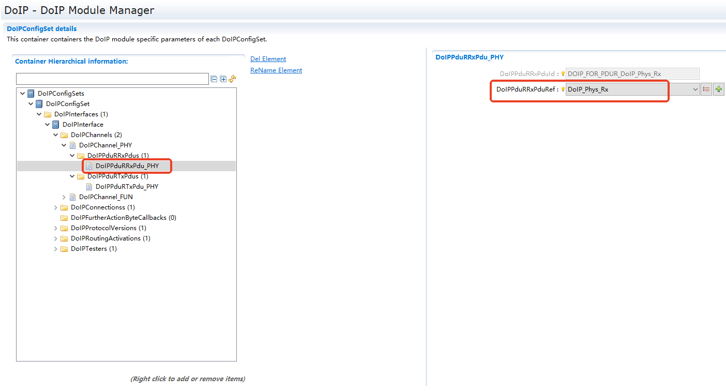Image resolution: width=726 pixels, height=391 pixels.
Task: Click the green plus icon for DoIPPduRRxPduRef
Action: 718,89
